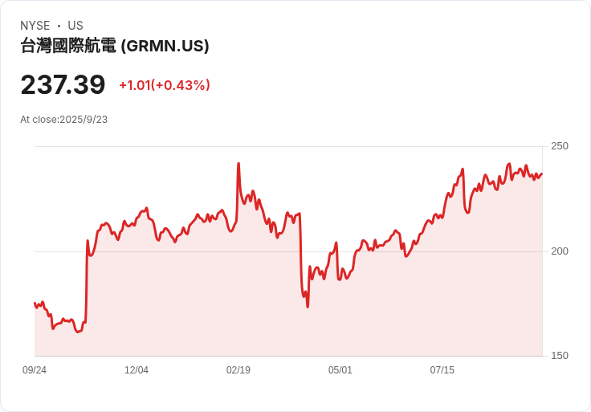591x412 pixels.
Task: Click the At close 2025/9/23 text
Action: (x=64, y=120)
